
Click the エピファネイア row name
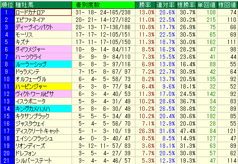point(43,20)
